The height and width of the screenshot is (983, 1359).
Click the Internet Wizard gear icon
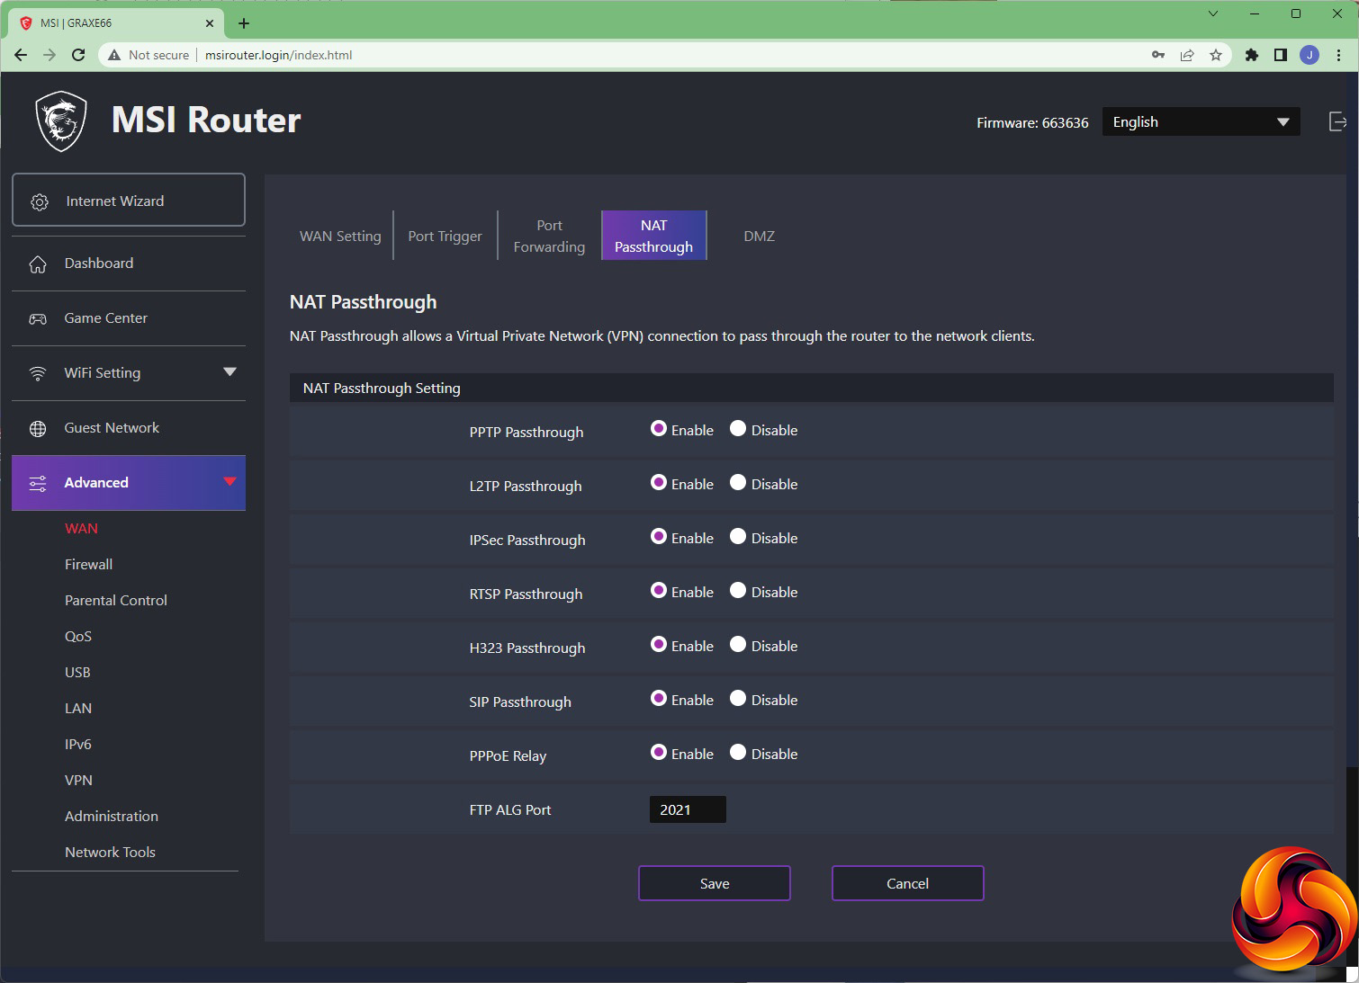pyautogui.click(x=40, y=201)
